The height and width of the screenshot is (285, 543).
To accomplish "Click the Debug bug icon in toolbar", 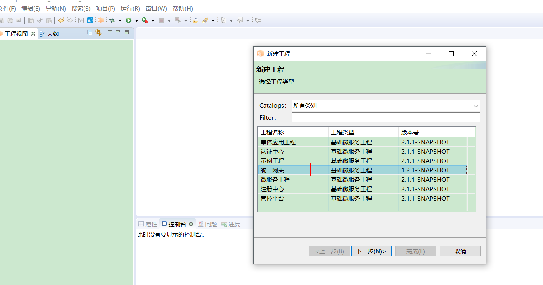I will tap(113, 20).
